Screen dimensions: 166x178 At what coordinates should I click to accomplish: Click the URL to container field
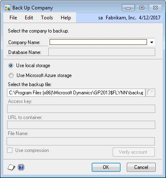point(81,125)
